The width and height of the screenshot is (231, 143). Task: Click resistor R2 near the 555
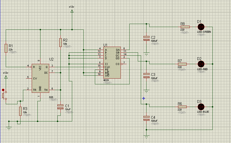click(60, 43)
